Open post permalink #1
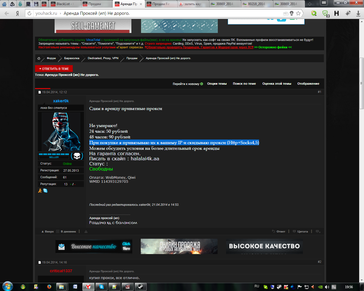 tap(319, 92)
